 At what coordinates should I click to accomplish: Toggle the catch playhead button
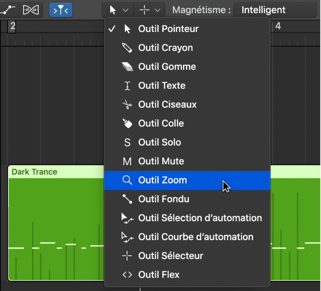click(x=61, y=10)
